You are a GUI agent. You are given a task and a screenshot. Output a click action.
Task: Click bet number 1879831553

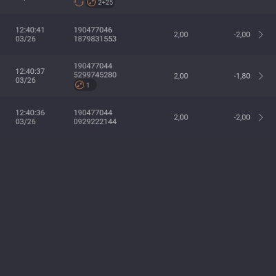pyautogui.click(x=95, y=39)
